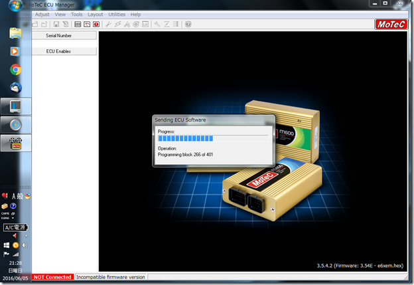The width and height of the screenshot is (414, 285).
Task: Click the Incompatible firmware version status text
Action: click(110, 277)
